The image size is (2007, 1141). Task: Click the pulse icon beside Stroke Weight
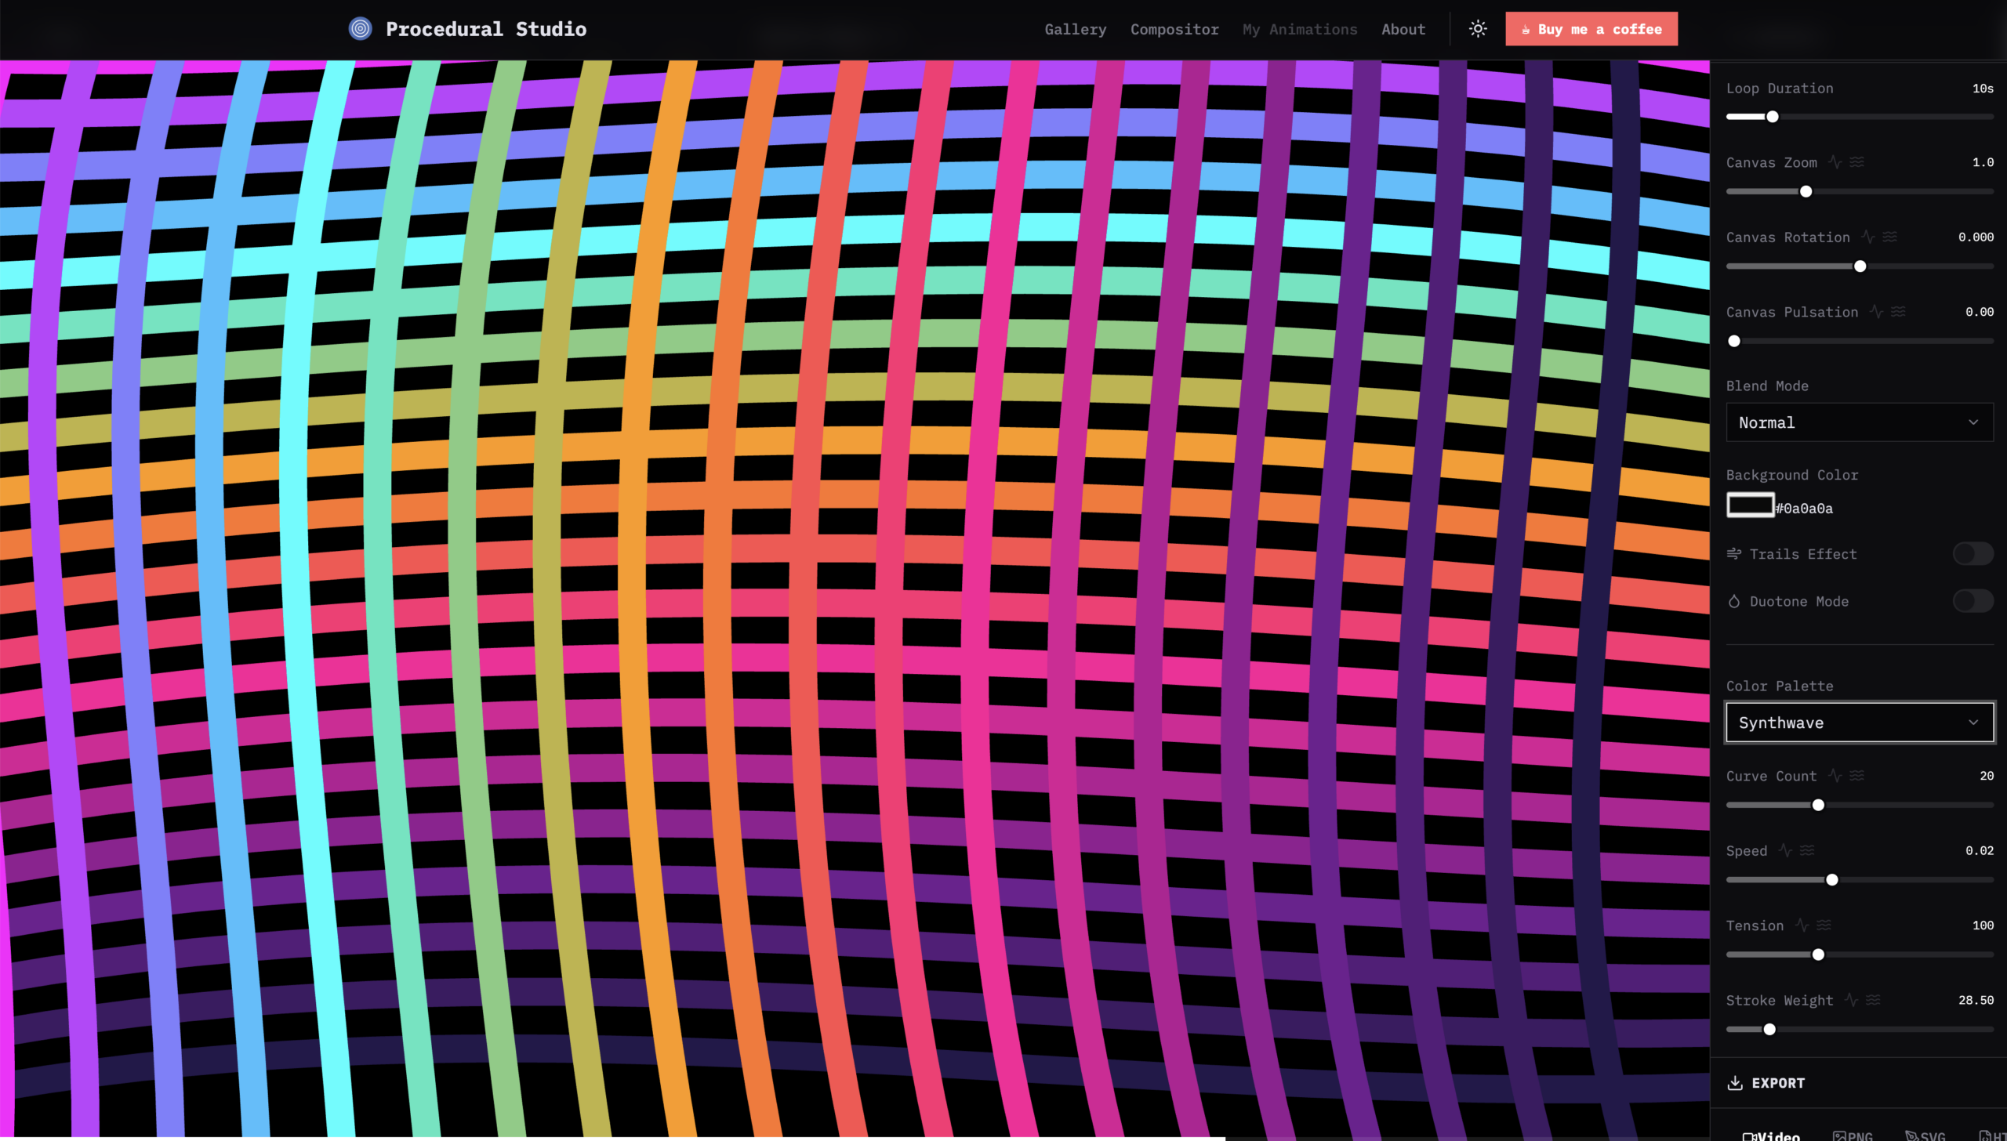pos(1852,1000)
